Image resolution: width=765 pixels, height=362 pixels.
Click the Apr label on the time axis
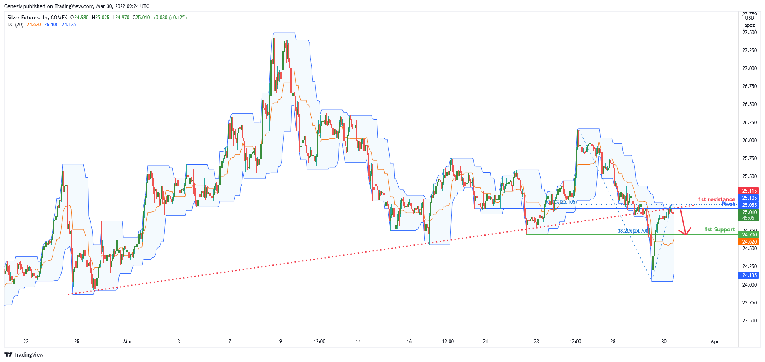tap(715, 342)
